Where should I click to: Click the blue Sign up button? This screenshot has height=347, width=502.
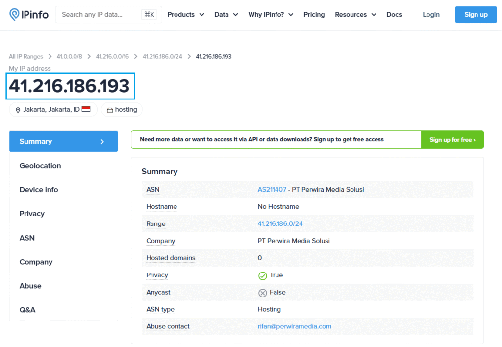click(x=476, y=14)
